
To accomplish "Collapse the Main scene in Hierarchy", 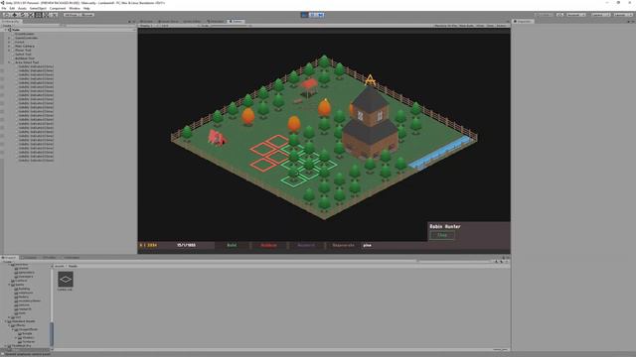I will [6, 30].
